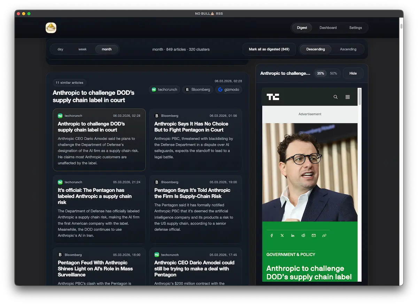Set preview panel width to 50%
The height and width of the screenshot is (305, 418).
[x=333, y=73]
